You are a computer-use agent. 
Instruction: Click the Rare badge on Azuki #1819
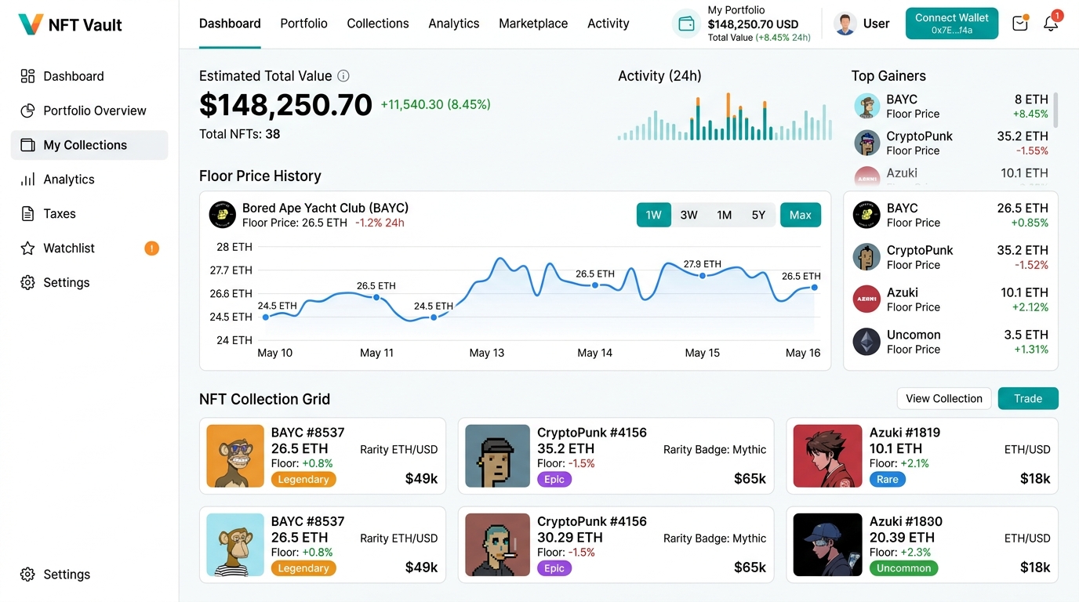pos(888,480)
